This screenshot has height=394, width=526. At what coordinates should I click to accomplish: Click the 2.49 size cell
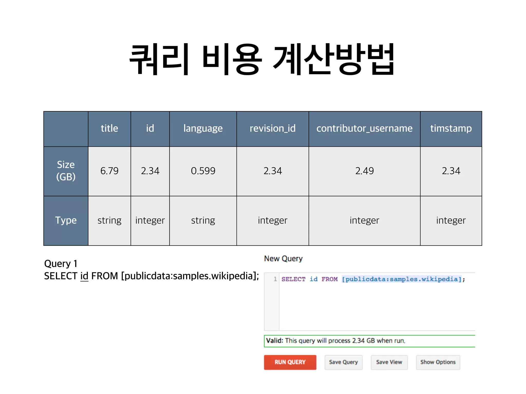[364, 171]
